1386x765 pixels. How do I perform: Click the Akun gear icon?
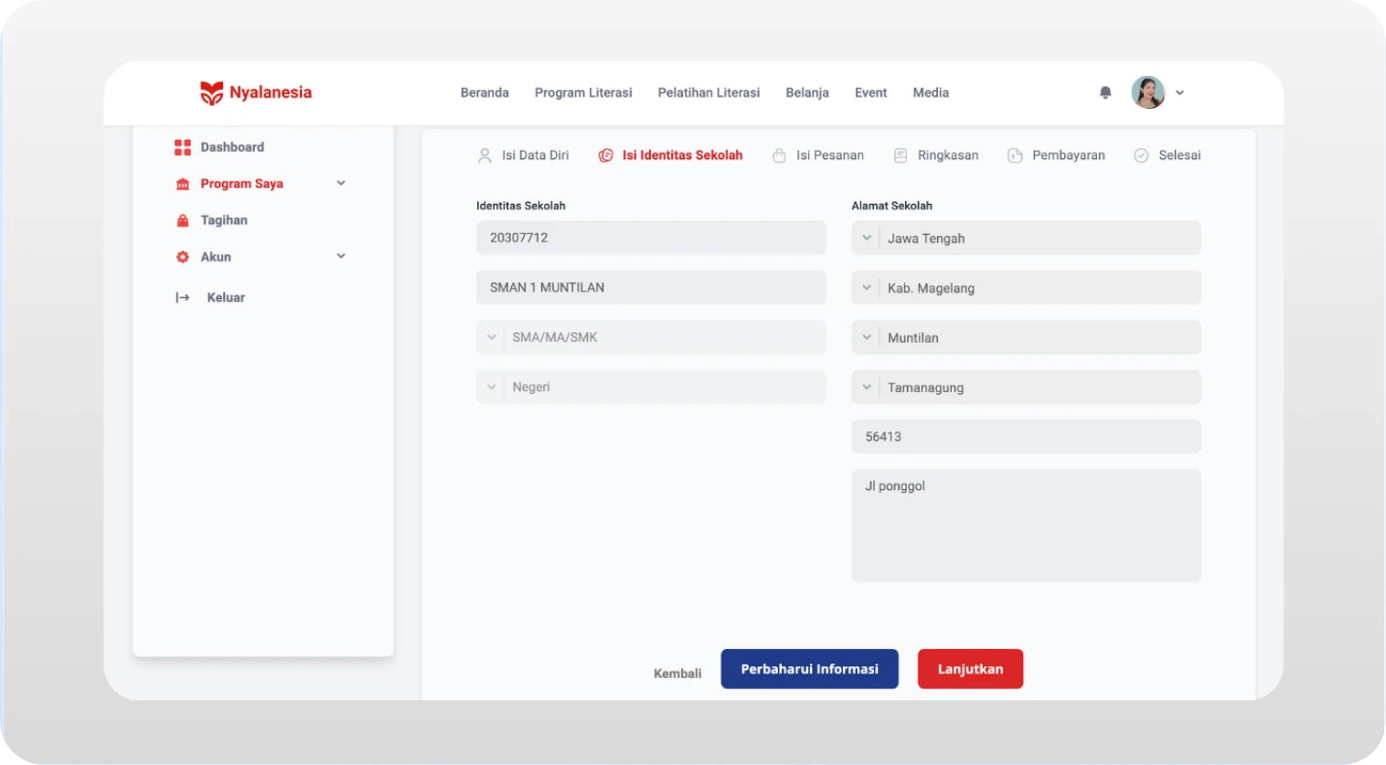[x=183, y=257]
